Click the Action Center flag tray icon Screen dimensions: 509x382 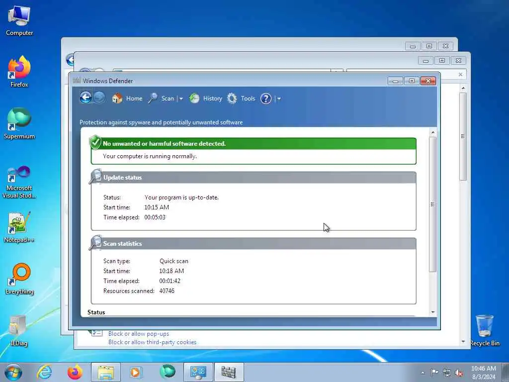tap(434, 373)
